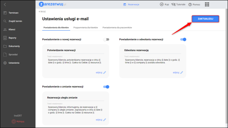Image resolution: width=228 pixels, height=128 pixels.
Task: Open the Dokumenty folder icon
Action: tap(5, 46)
